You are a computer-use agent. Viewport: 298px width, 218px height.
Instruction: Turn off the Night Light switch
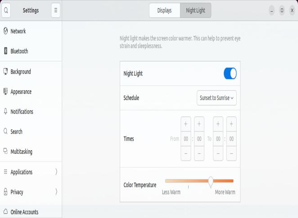coord(230,74)
